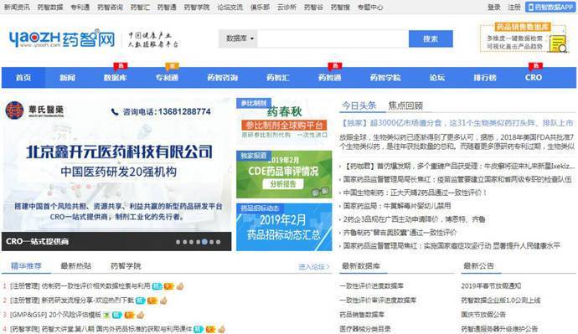578x334 pixels.
Task: Click thumbs-up icon on 20个风险评估模板 row
Action: point(141,315)
